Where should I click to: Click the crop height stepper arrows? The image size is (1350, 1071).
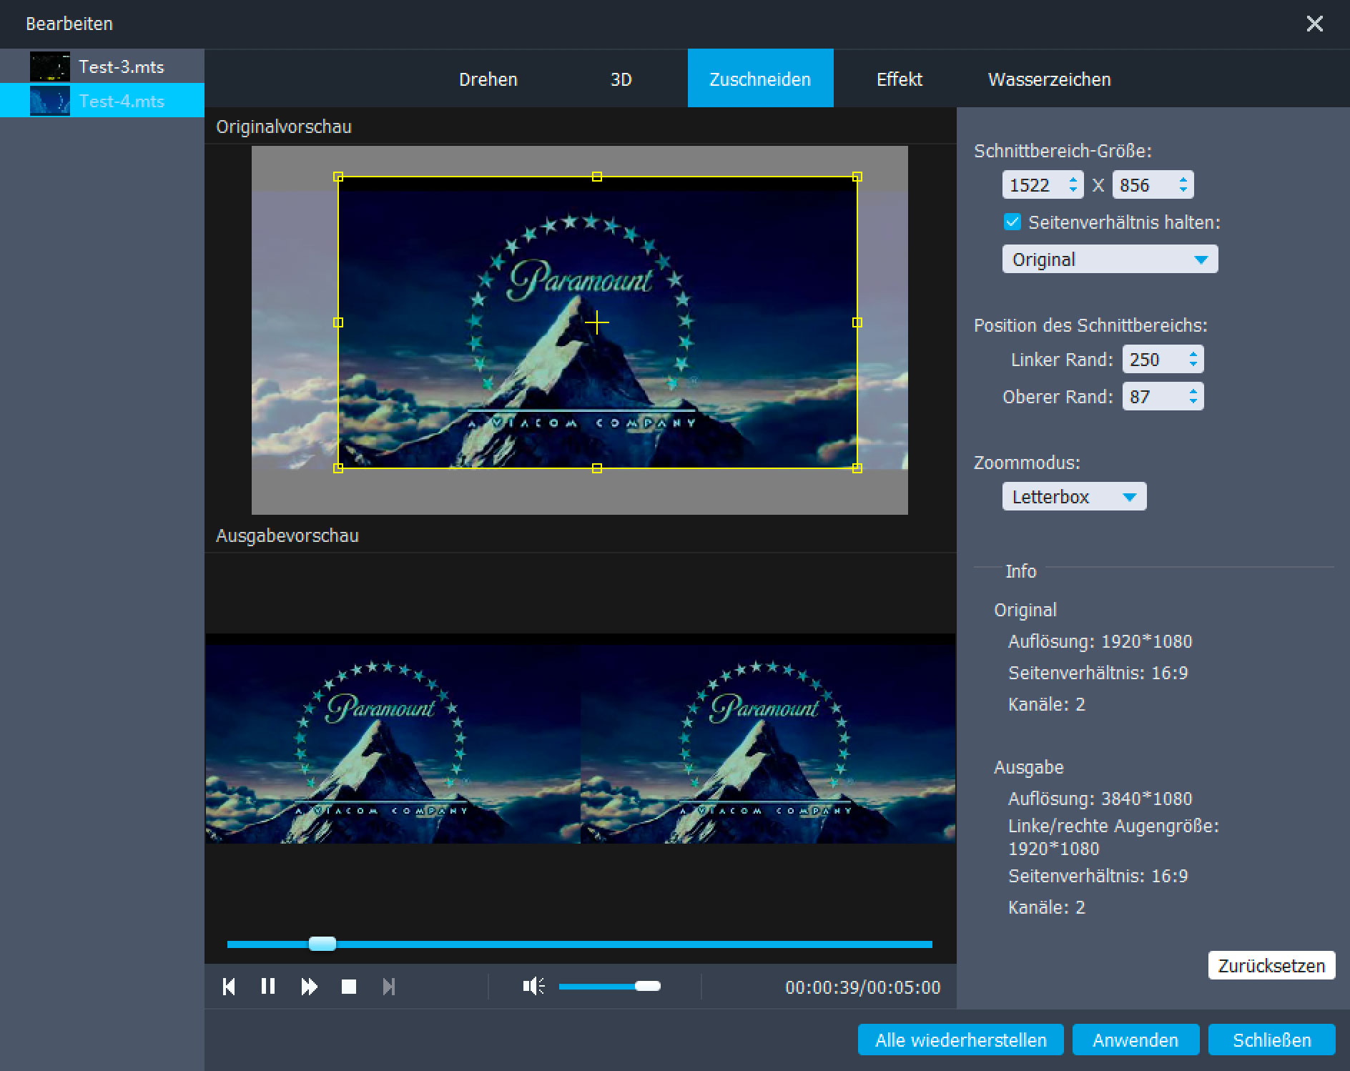tap(1183, 184)
